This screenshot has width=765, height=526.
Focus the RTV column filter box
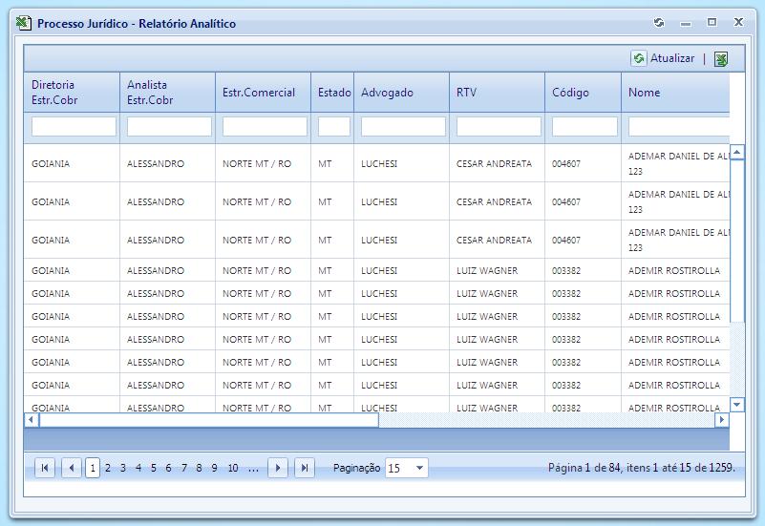click(499, 126)
